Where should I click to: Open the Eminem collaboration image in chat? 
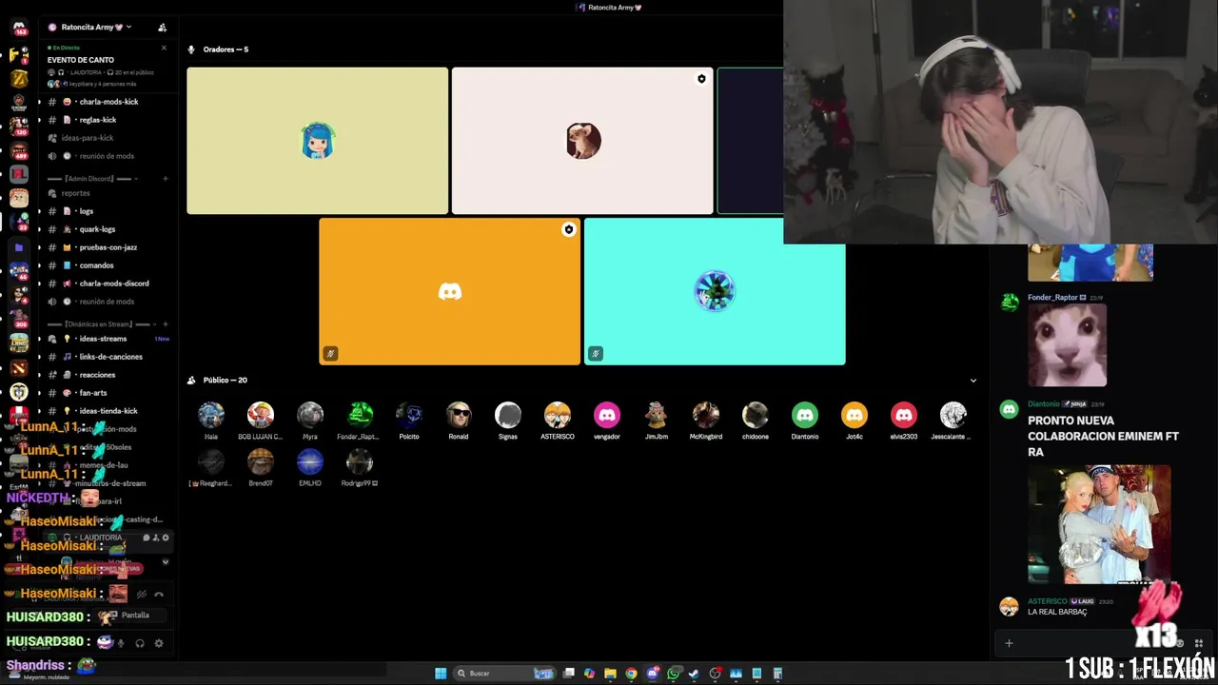pyautogui.click(x=1099, y=524)
